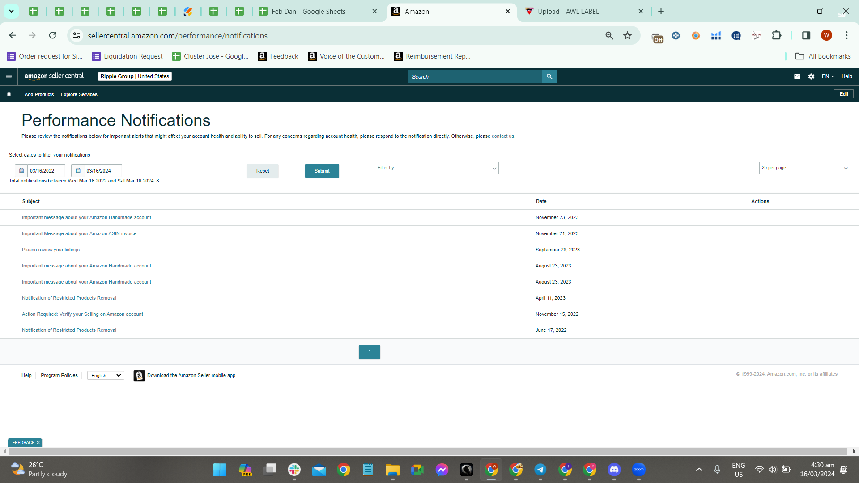Click the horizontal page scrollbar
The width and height of the screenshot is (859, 483).
pos(428,452)
